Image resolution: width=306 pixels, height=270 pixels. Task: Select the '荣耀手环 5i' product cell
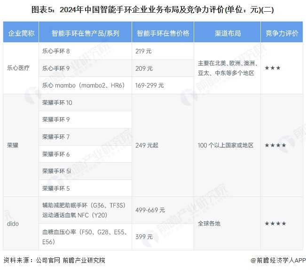pos(85,171)
